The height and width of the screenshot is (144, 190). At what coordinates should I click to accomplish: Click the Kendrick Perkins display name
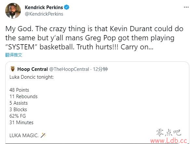(x=44, y=7)
